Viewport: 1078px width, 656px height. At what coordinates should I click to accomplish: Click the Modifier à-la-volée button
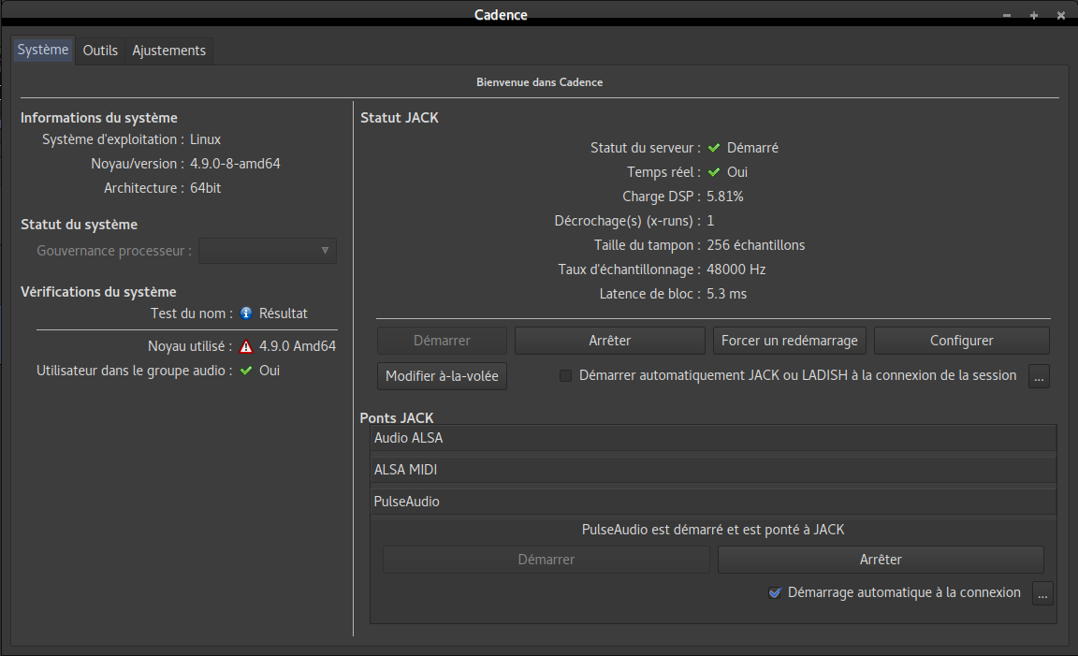click(x=442, y=377)
